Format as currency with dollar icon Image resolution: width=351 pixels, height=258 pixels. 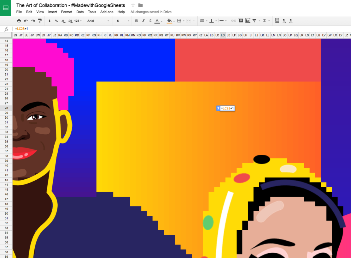click(50, 21)
